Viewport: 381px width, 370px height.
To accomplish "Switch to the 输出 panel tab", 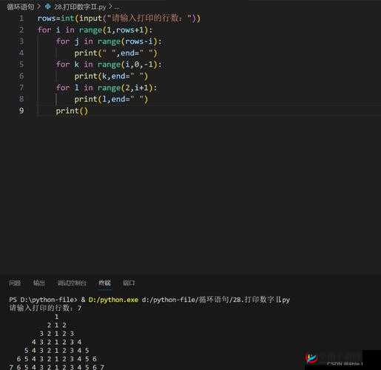I will [x=39, y=283].
